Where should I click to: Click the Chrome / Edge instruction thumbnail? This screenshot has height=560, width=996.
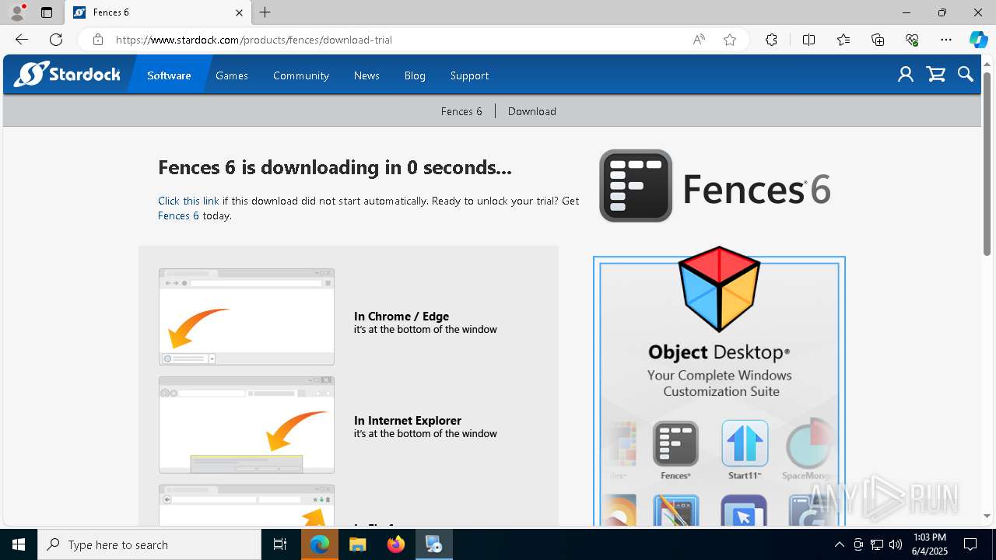(x=247, y=317)
